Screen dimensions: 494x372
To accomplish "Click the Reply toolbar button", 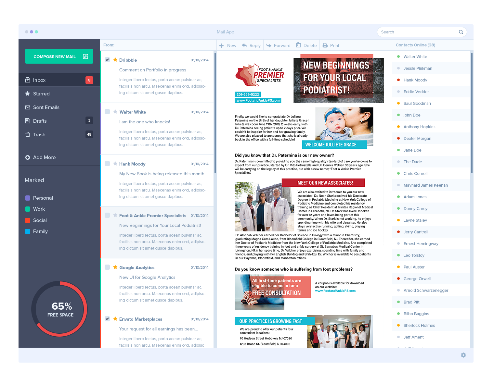I will [251, 45].
